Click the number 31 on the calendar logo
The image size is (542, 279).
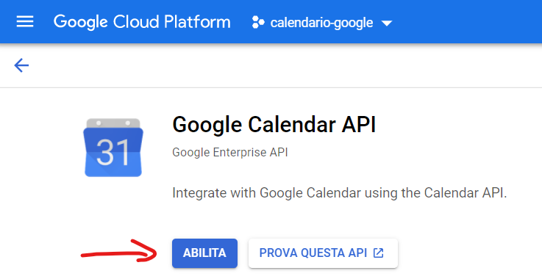[113, 153]
